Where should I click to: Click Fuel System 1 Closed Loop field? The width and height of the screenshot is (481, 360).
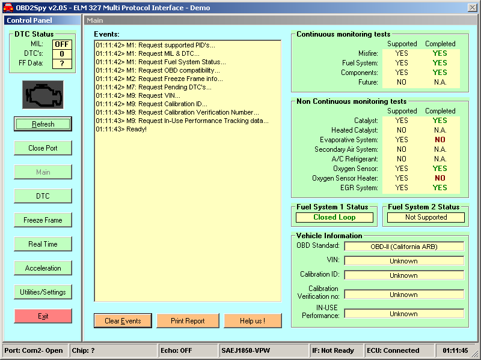point(334,217)
